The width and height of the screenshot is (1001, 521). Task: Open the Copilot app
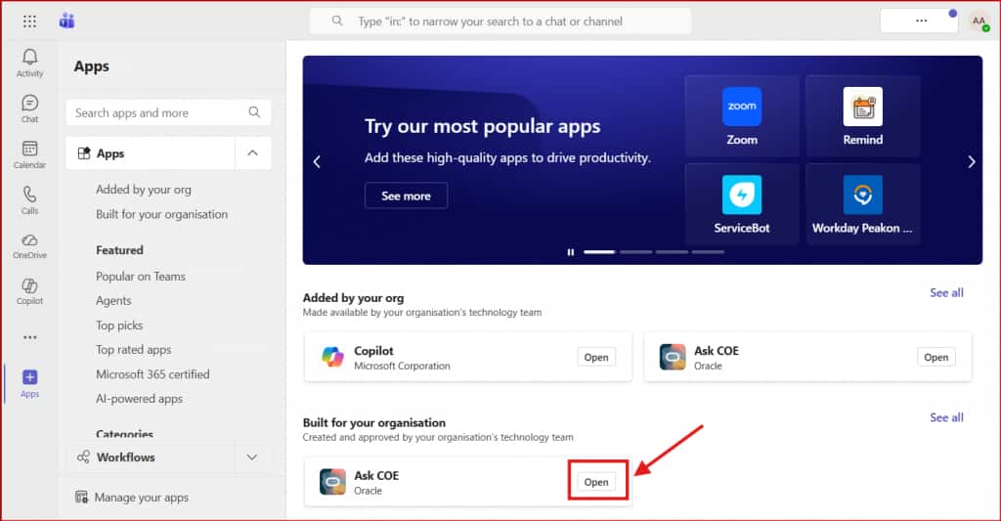pyautogui.click(x=596, y=357)
